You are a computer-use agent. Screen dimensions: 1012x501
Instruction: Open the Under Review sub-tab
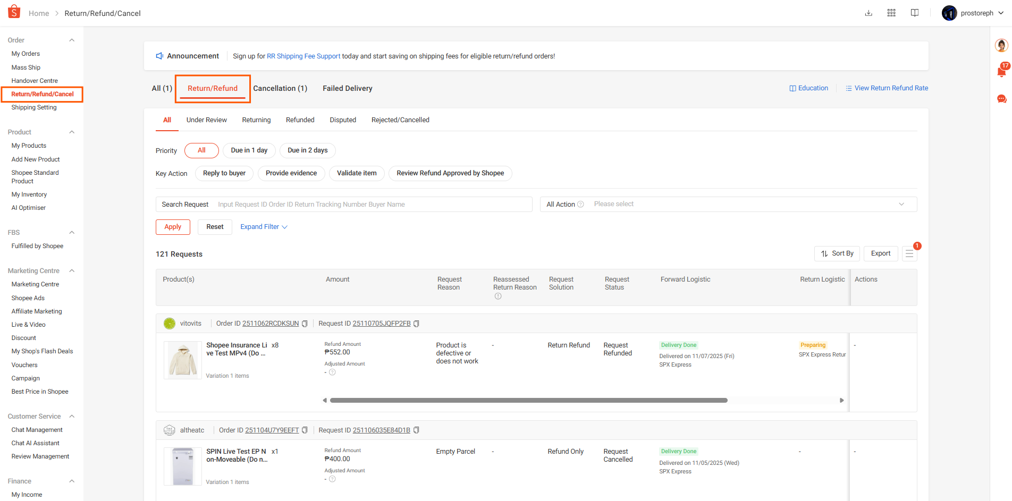click(x=207, y=120)
